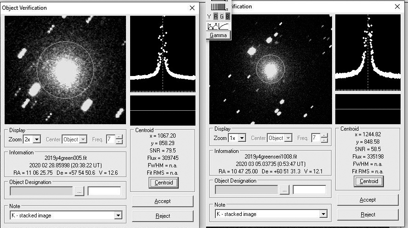The image size is (408, 228).
Task: Toggle the B channel in the histogram toolbar
Action: [227, 17]
